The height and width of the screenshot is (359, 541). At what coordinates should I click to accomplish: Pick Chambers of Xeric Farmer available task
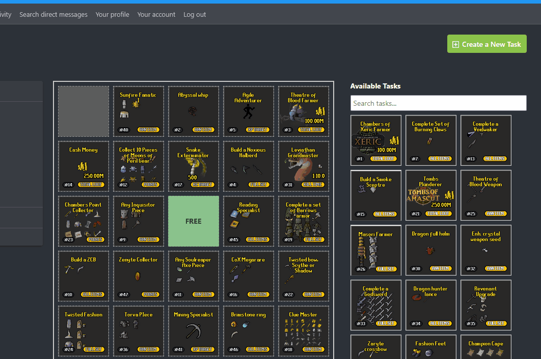coord(376,140)
